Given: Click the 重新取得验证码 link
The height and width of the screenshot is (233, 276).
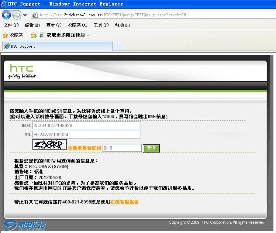Looking at the screenshot, I should point(84,148).
